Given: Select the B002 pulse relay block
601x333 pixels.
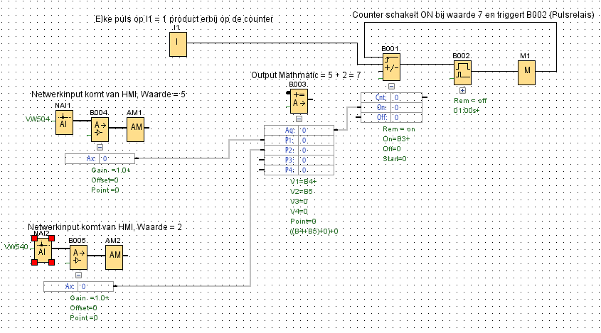Looking at the screenshot, I should point(462,72).
